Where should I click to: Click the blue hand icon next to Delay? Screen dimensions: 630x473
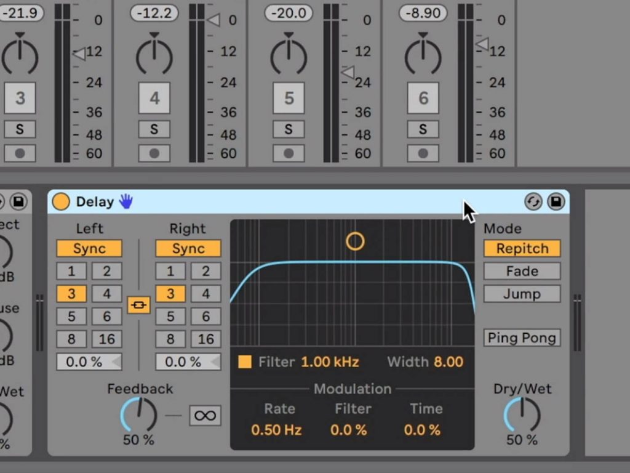coord(126,201)
